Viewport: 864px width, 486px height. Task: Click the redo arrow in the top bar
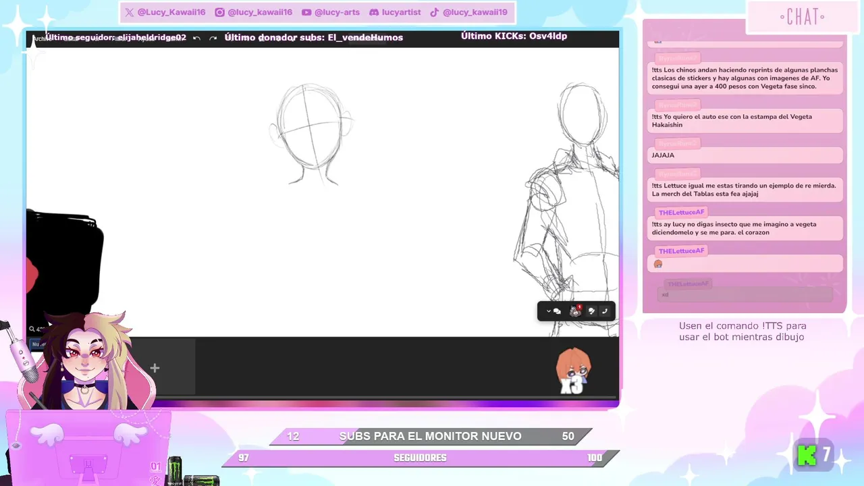[x=213, y=38]
